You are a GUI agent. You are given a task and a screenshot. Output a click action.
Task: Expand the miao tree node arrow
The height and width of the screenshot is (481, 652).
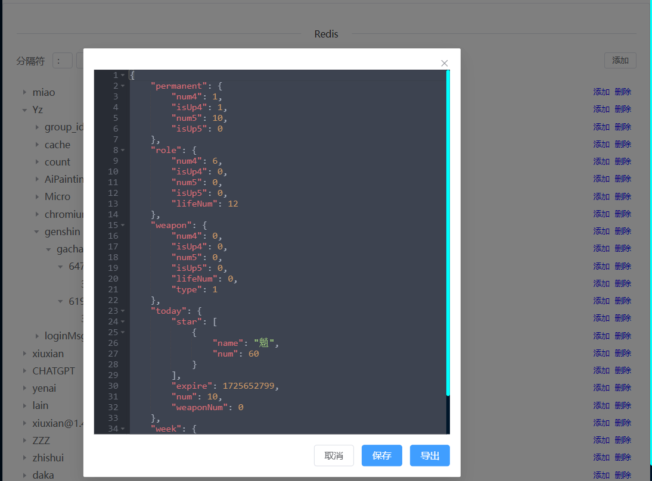[24, 92]
